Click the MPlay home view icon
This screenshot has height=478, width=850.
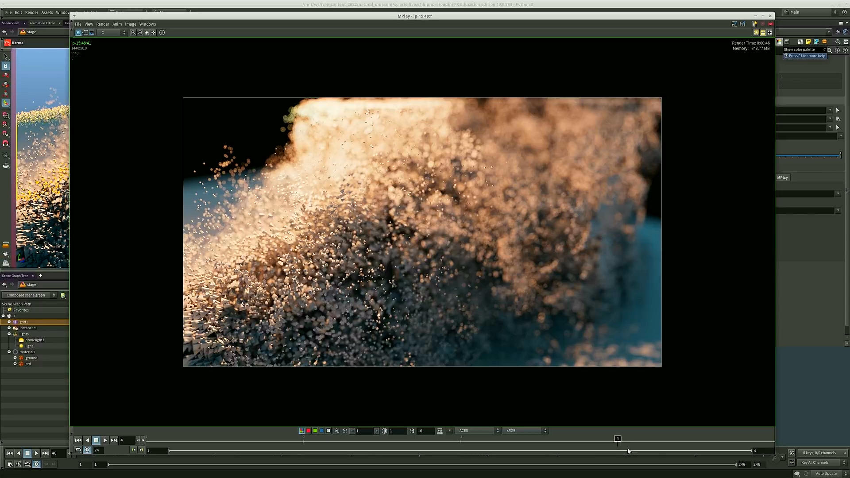[147, 33]
